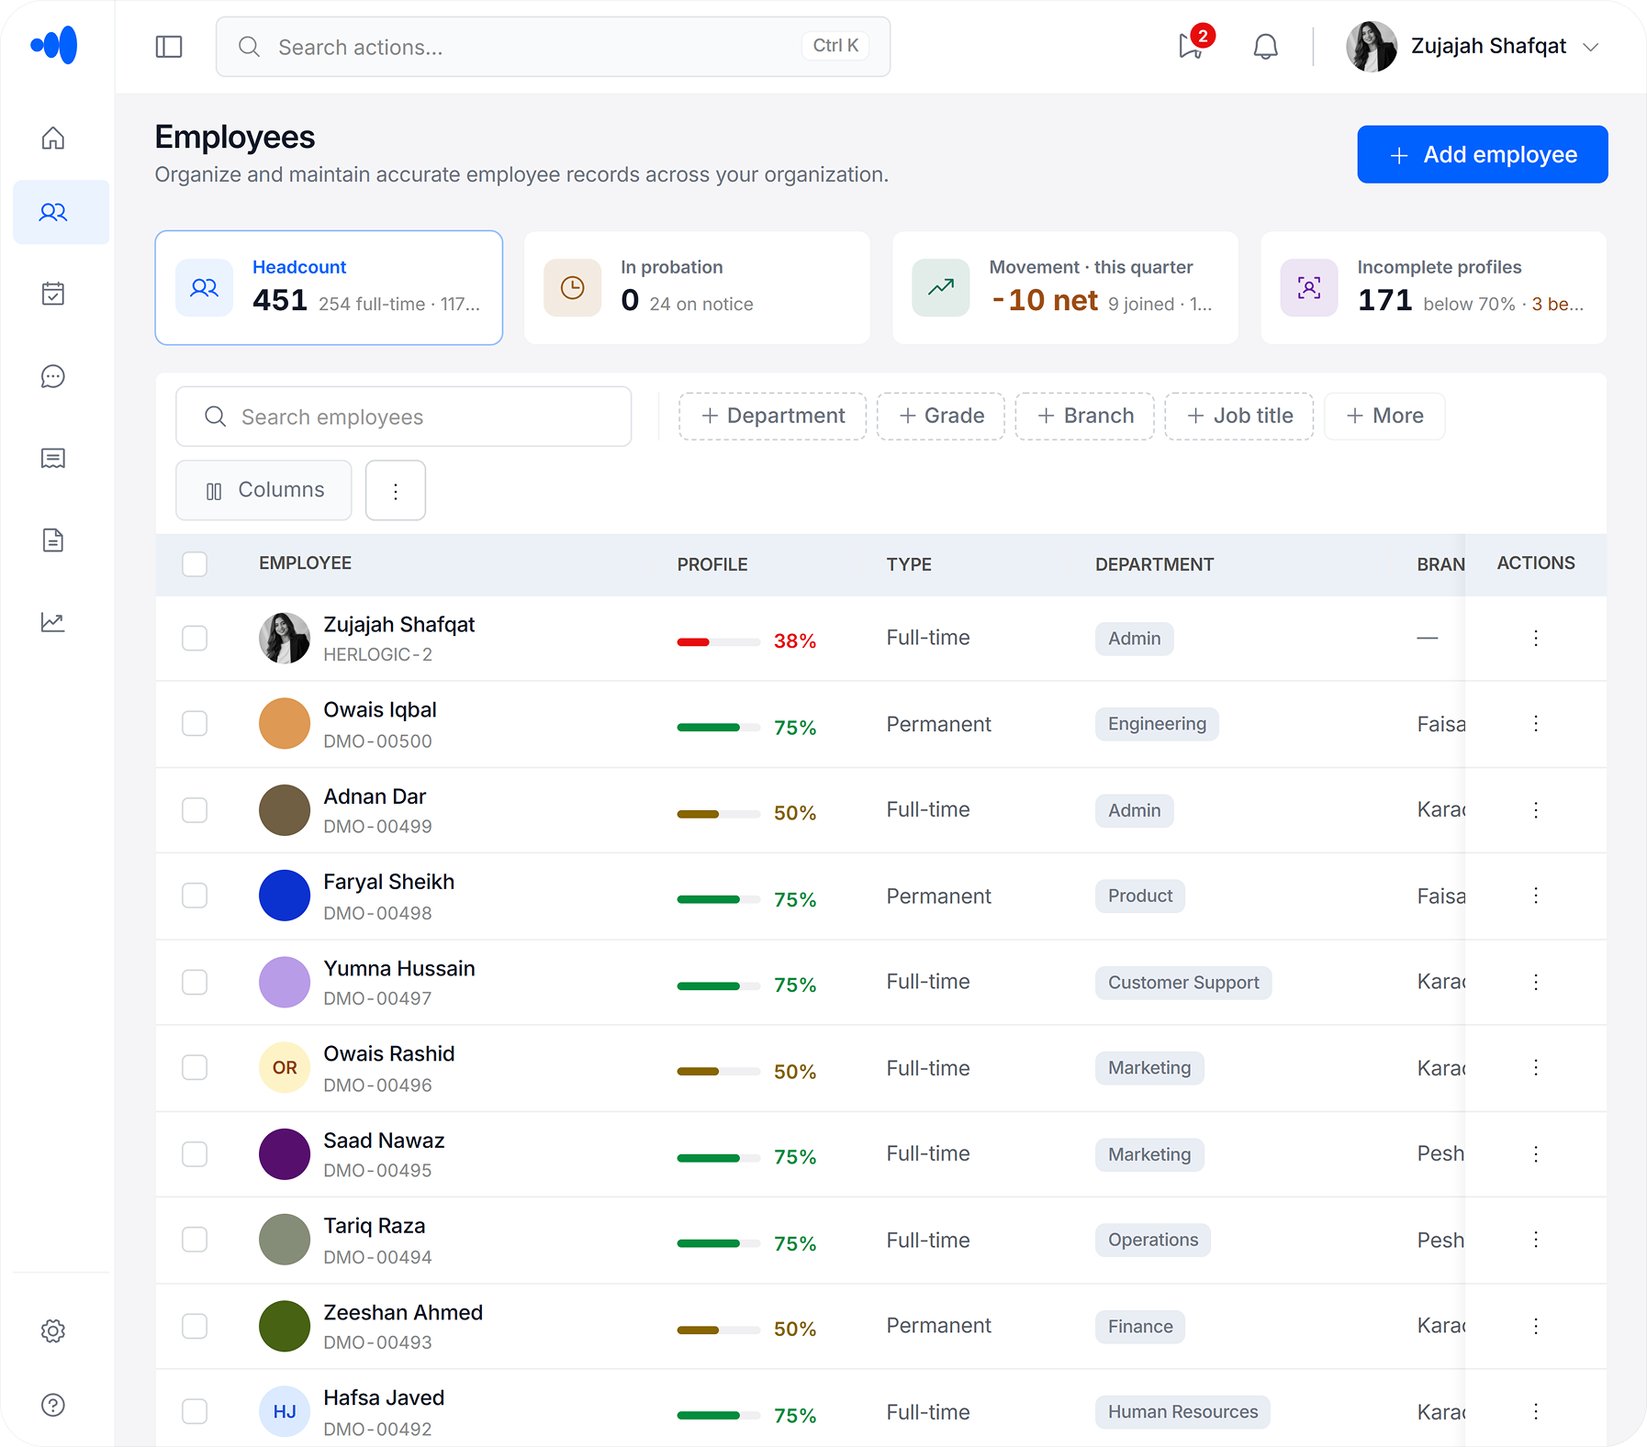The height and width of the screenshot is (1447, 1647).
Task: Click the Human Resources department tag
Action: [x=1182, y=1412]
